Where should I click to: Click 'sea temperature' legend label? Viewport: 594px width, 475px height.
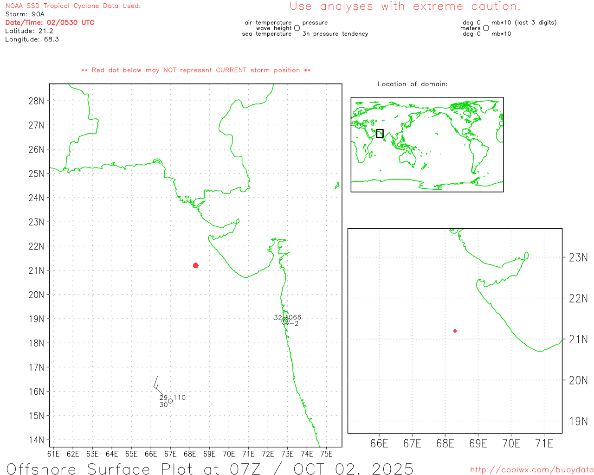click(x=267, y=34)
